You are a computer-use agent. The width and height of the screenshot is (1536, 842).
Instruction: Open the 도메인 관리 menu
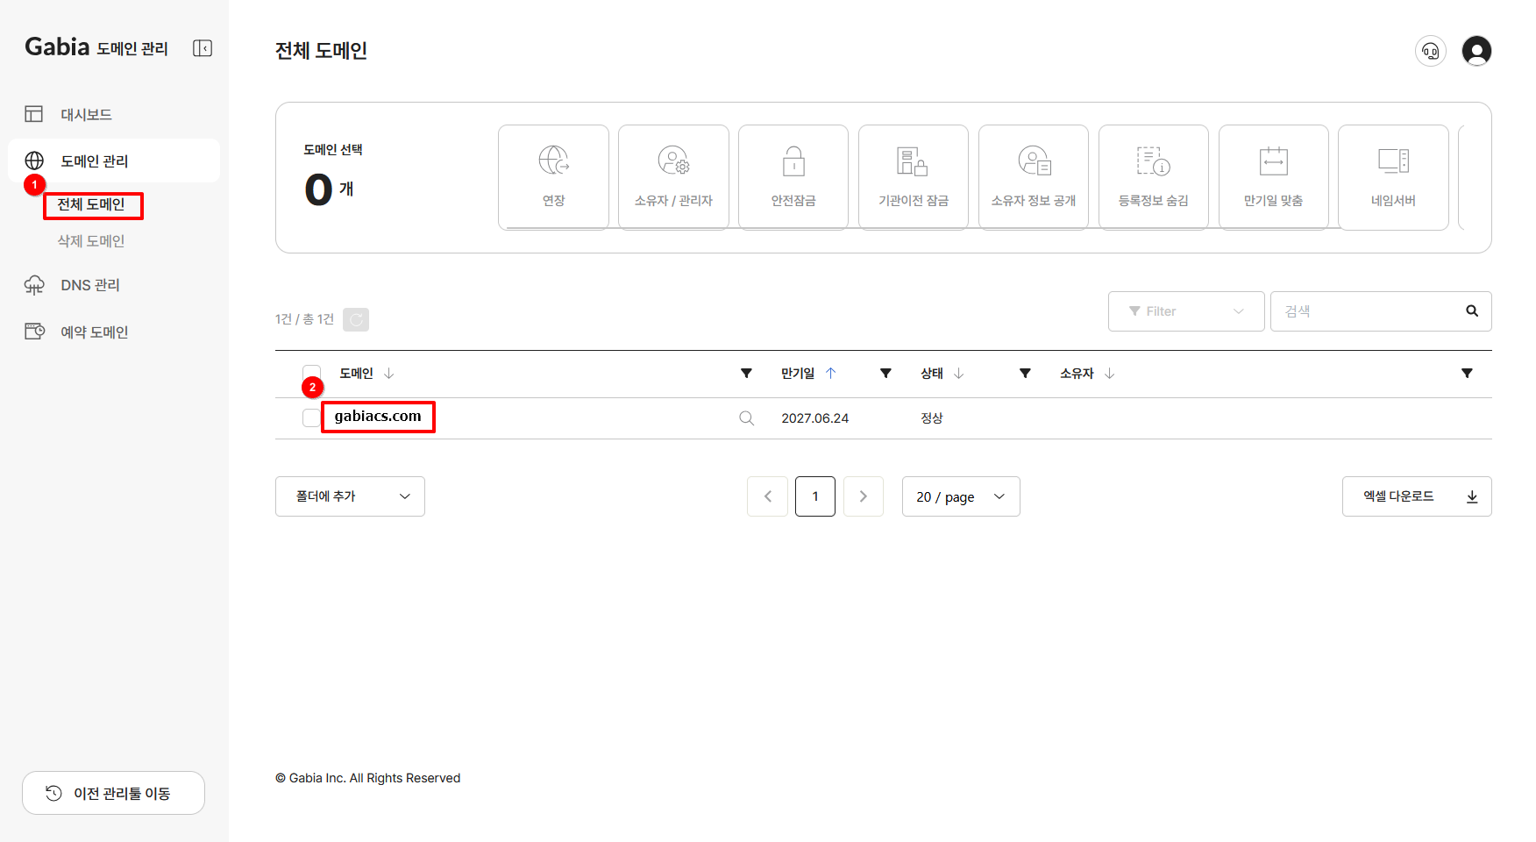coord(114,161)
